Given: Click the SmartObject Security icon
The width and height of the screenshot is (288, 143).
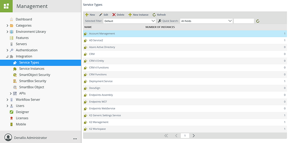Looking at the screenshot, I should tap(15, 75).
